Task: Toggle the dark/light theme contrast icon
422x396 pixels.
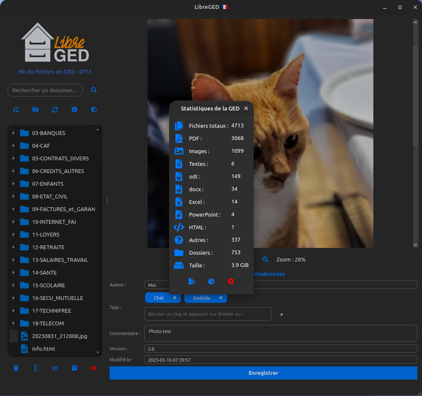Action: tap(94, 110)
